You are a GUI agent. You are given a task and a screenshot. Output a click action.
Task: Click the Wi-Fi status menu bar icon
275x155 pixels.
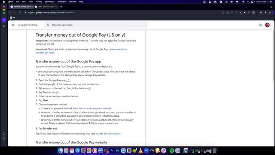[x=243, y=2]
